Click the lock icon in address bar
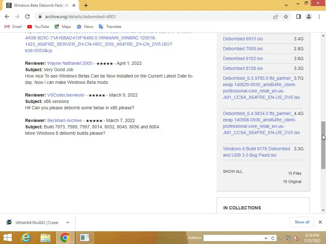This screenshot has height=244, width=326. (40, 17)
